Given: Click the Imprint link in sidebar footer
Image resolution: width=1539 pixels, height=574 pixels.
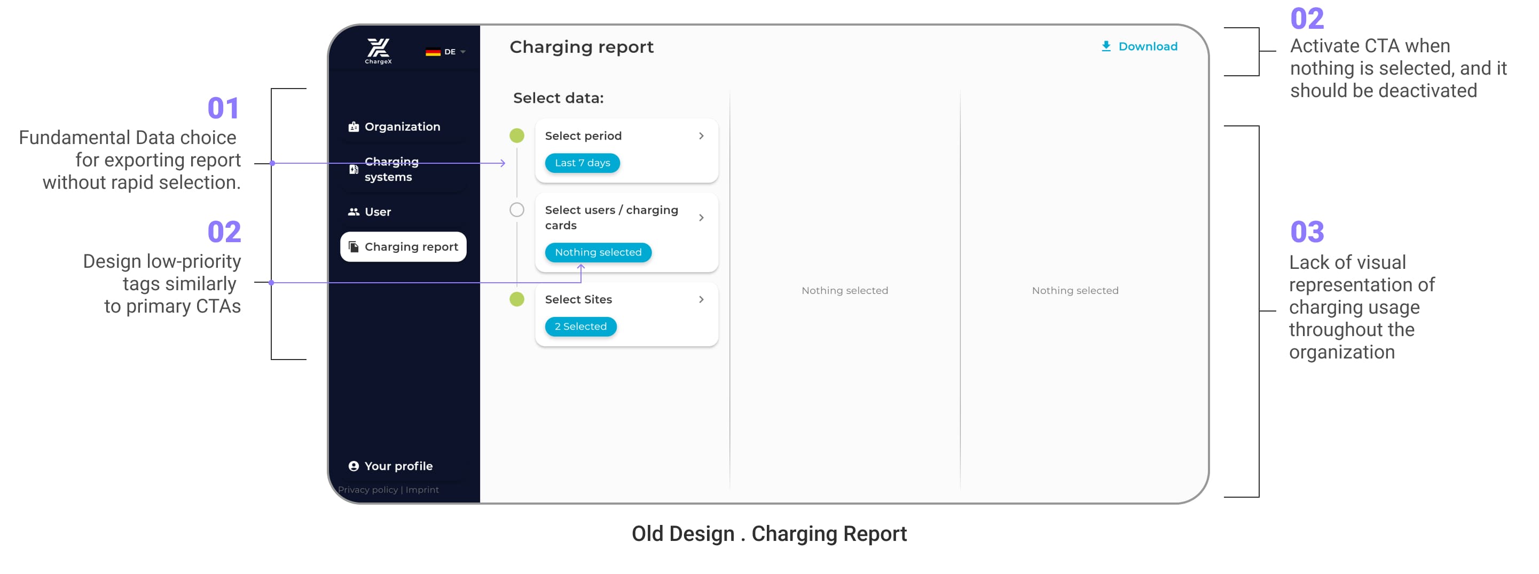Looking at the screenshot, I should pos(422,489).
